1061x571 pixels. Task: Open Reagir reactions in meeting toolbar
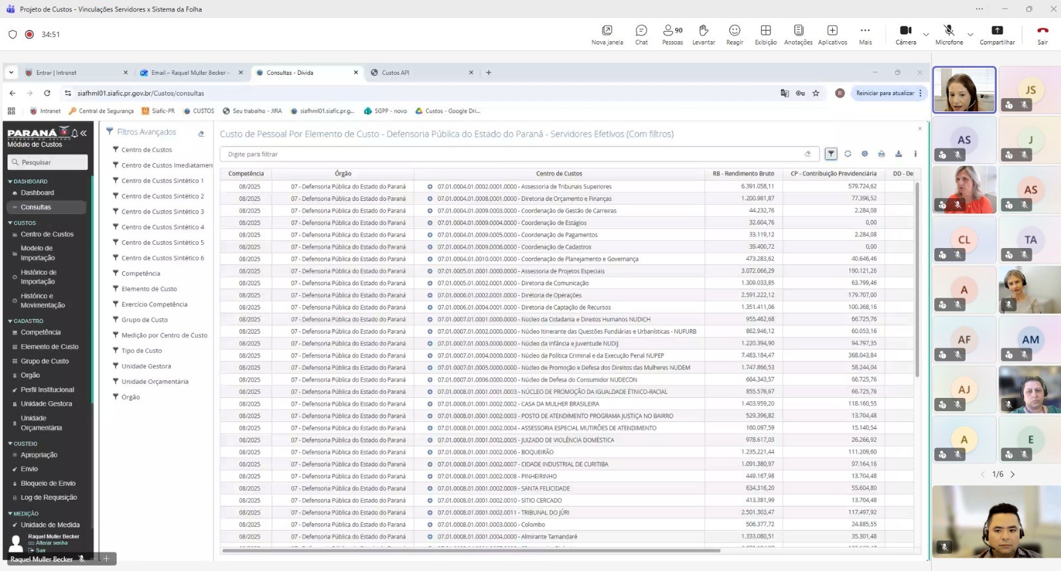pos(734,34)
